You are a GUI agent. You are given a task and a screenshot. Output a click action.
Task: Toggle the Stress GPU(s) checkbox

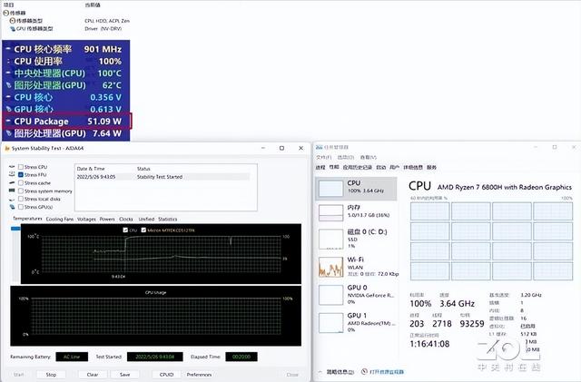[x=22, y=207]
